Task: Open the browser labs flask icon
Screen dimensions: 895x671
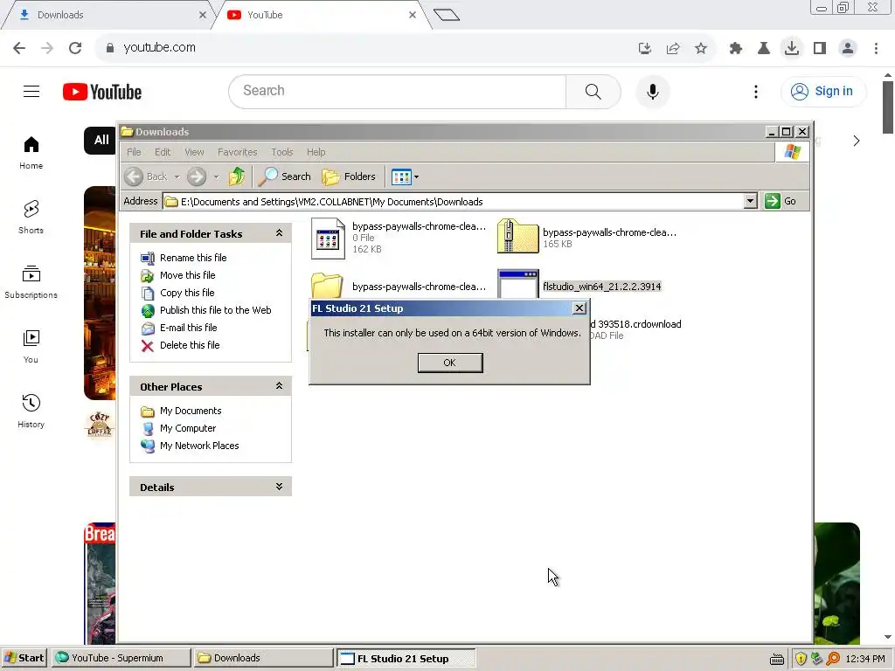Action: (x=764, y=49)
